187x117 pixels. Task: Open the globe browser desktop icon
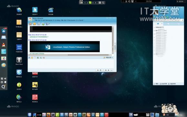[19, 10]
